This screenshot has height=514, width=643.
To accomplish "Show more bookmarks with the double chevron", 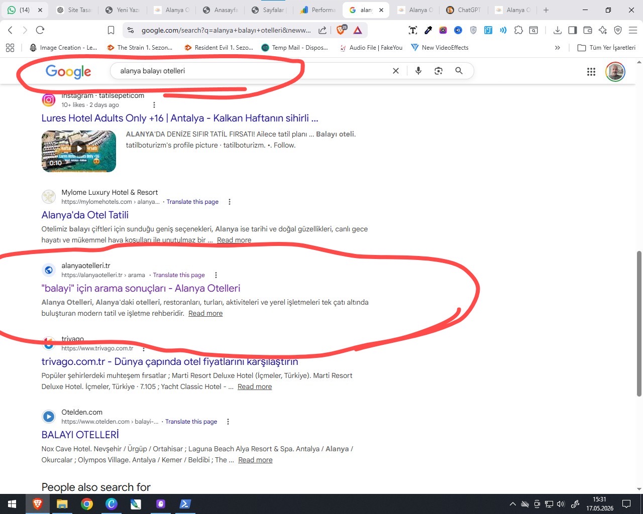I will coord(557,48).
